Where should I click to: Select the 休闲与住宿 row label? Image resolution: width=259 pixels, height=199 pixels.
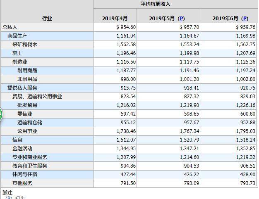25,174
